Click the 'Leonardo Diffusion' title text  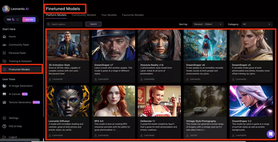pyautogui.click(x=59, y=121)
